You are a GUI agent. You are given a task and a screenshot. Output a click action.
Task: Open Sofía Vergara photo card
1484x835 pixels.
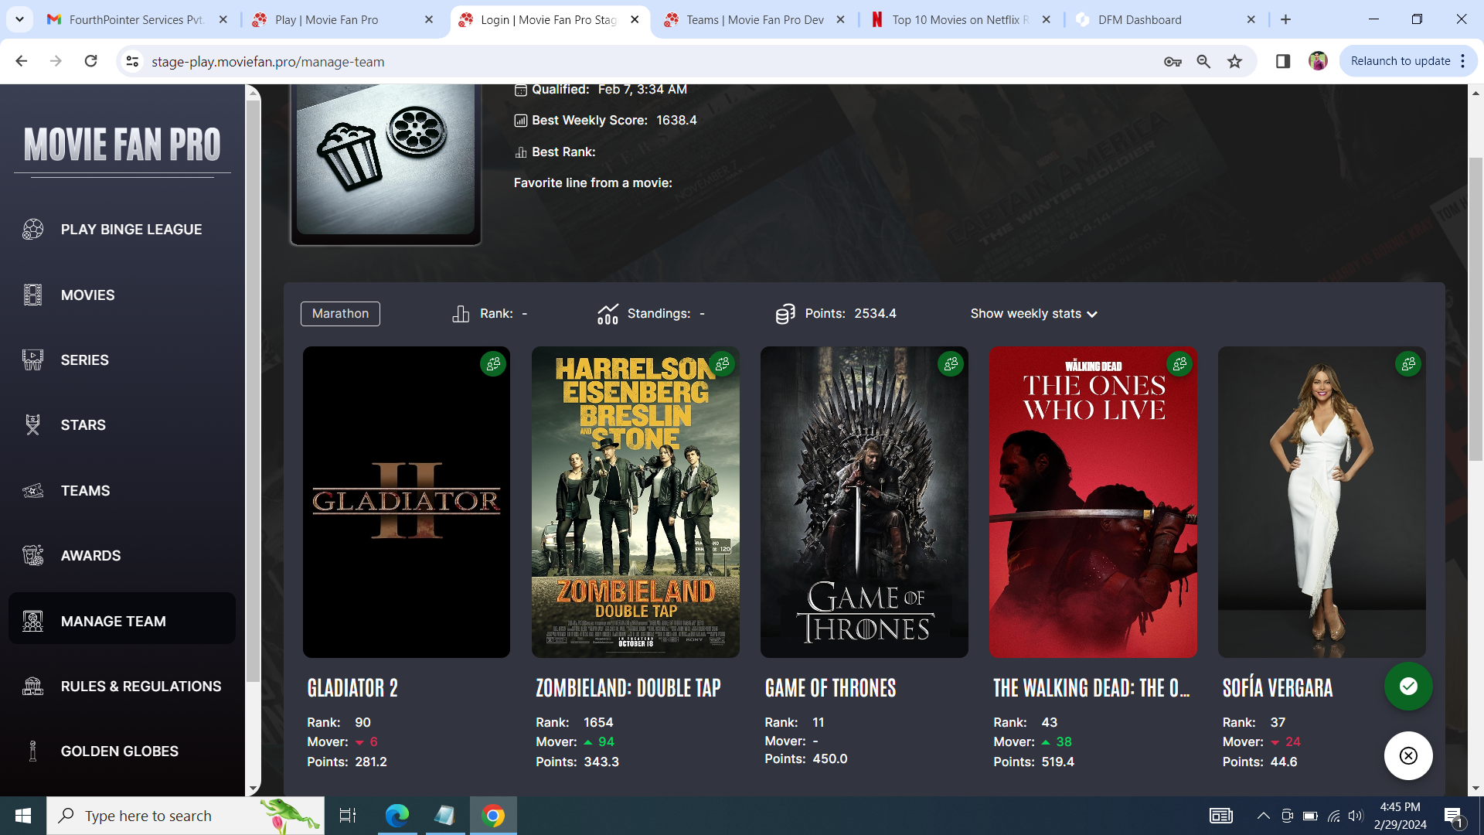click(1322, 503)
